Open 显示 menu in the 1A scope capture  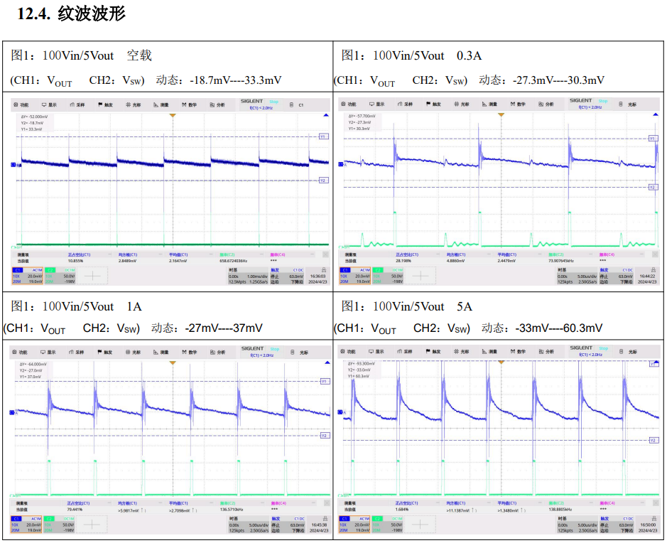(48, 353)
